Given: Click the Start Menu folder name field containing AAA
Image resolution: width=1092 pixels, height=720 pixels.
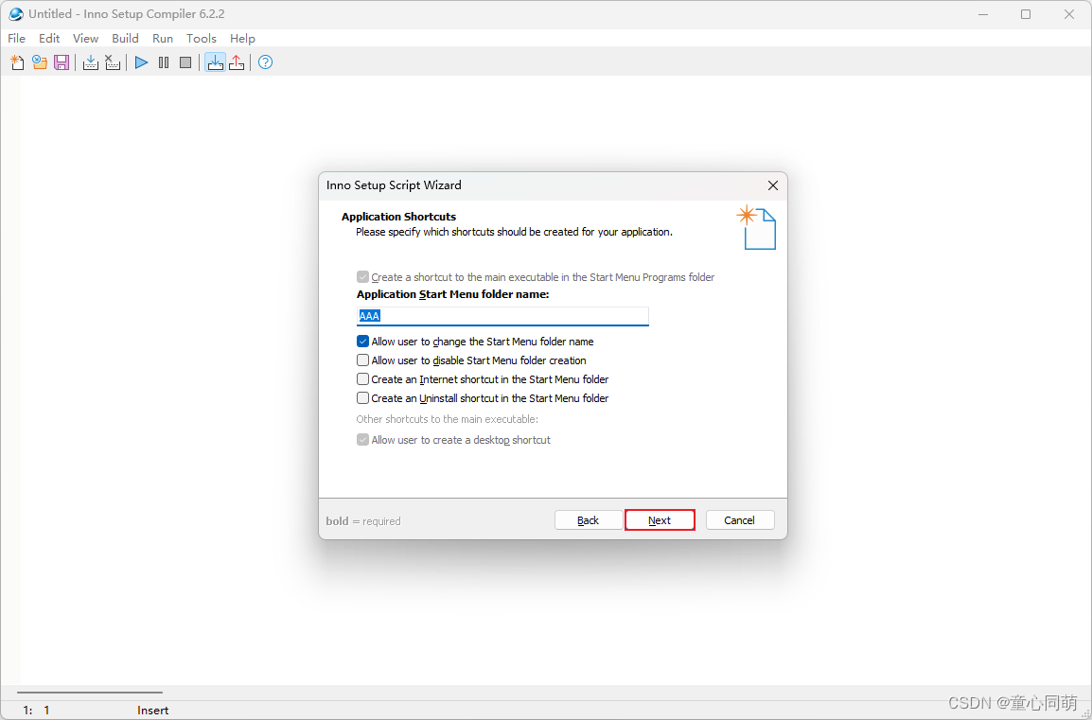Looking at the screenshot, I should (502, 316).
